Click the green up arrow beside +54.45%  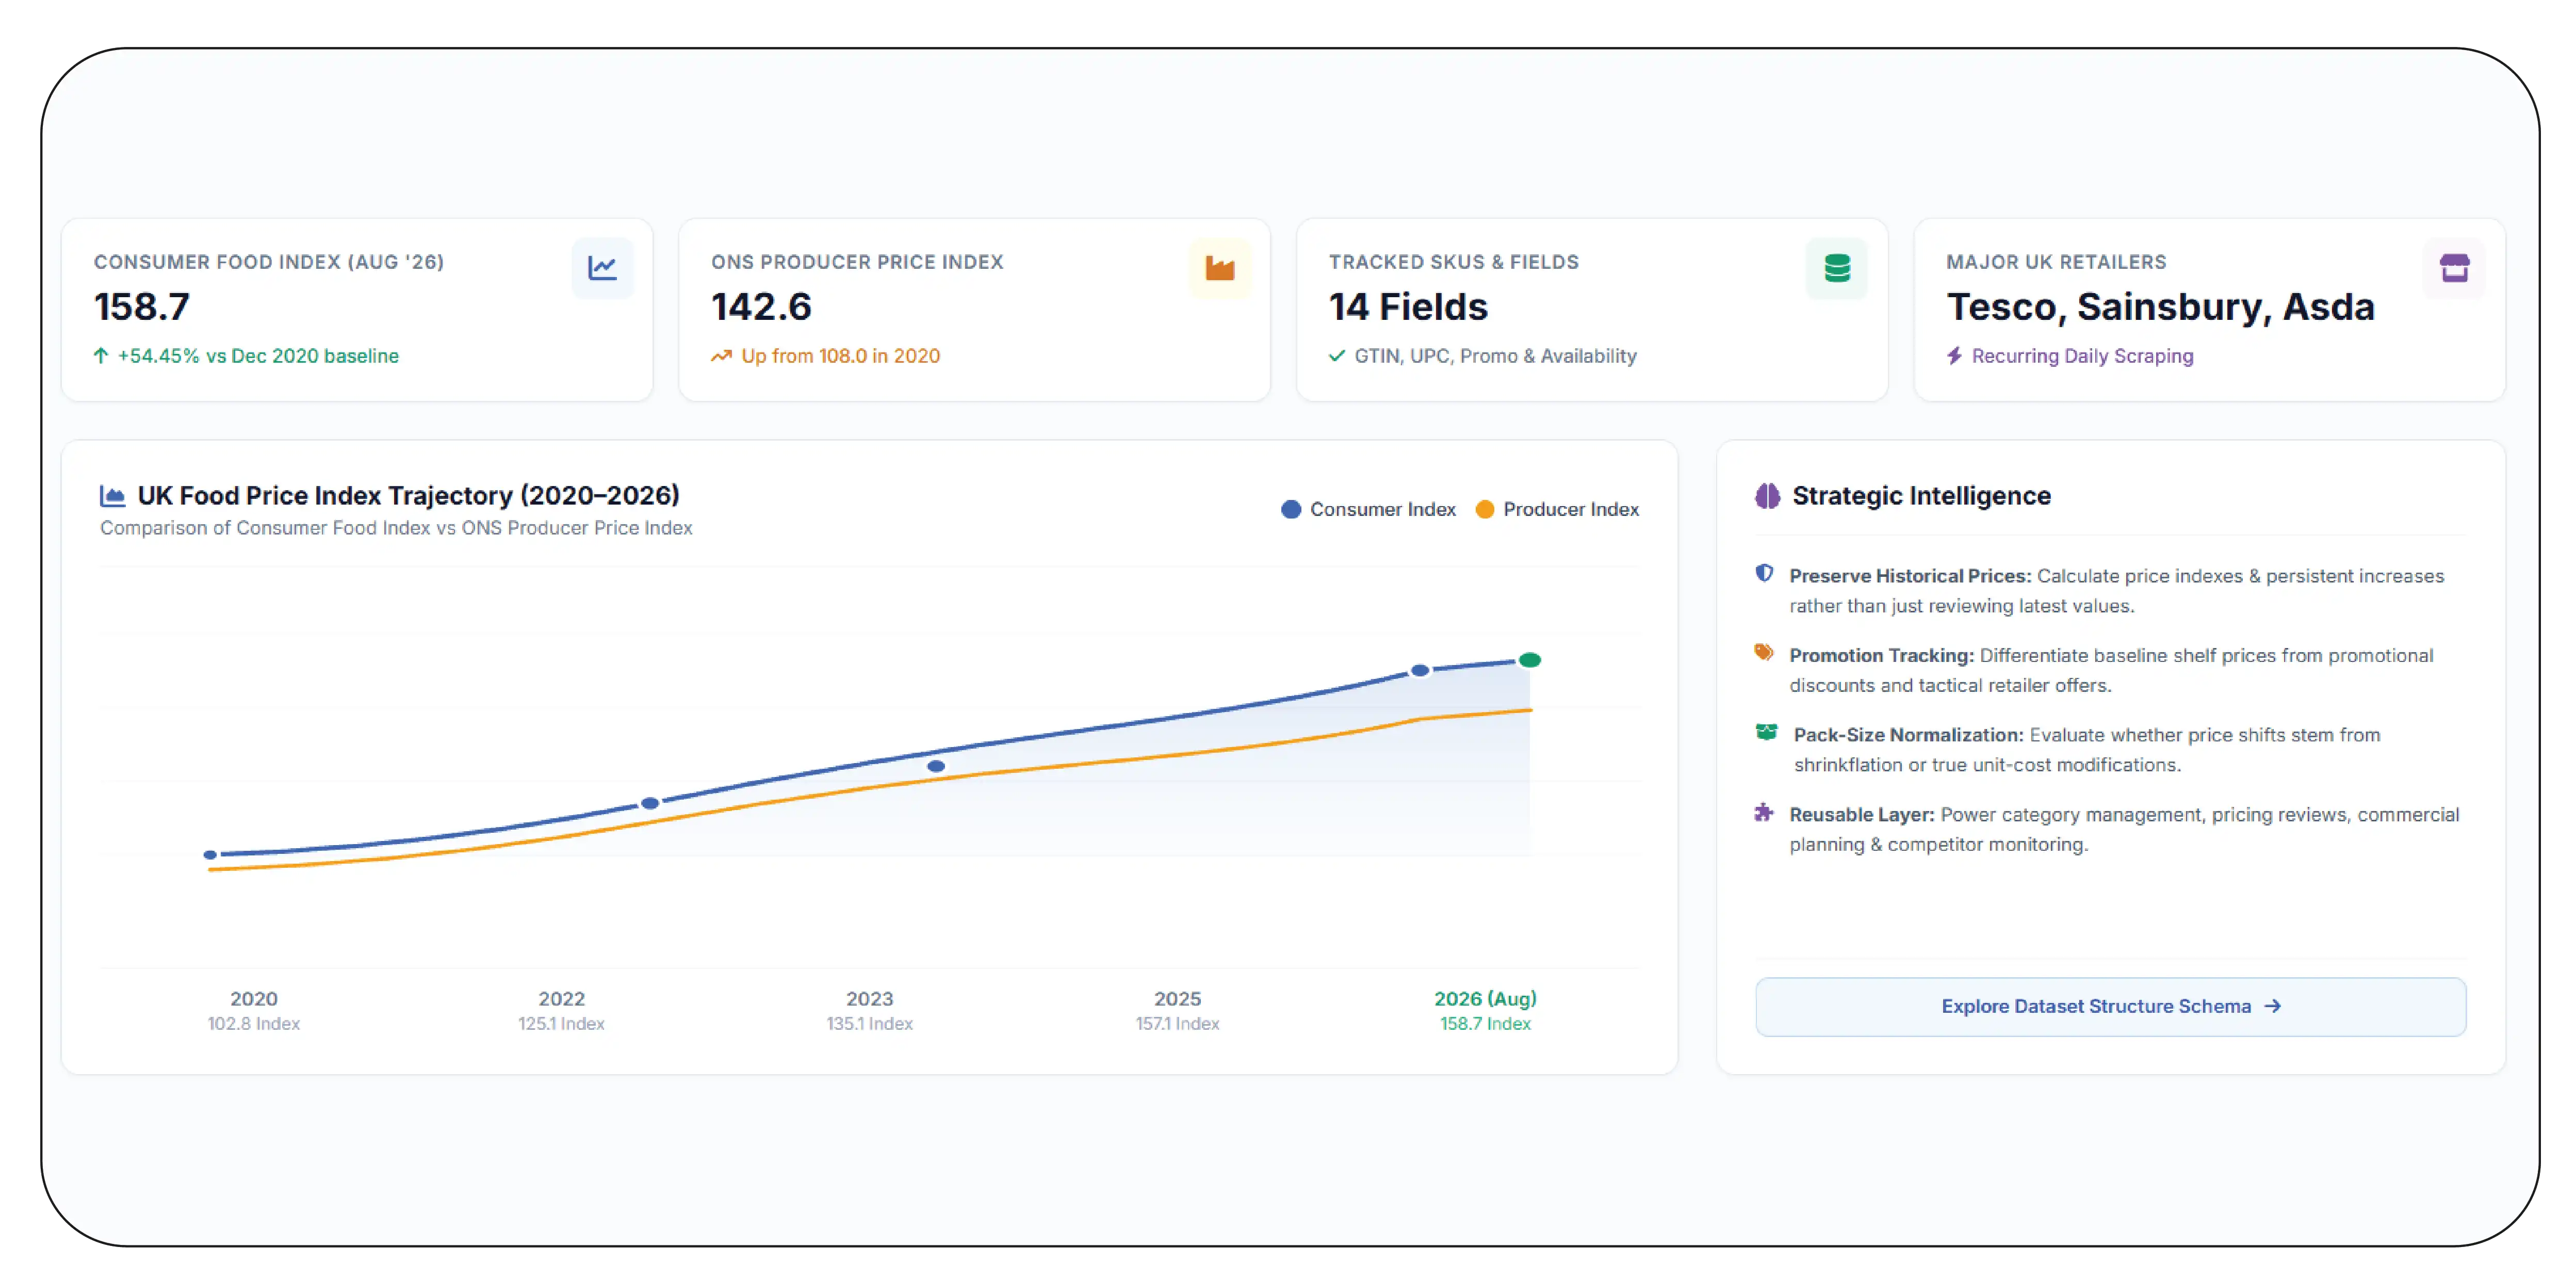tap(101, 356)
